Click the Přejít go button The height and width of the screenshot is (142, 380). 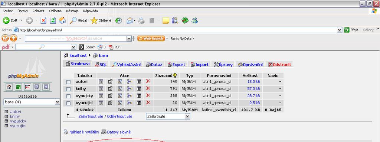pyautogui.click(x=351, y=30)
